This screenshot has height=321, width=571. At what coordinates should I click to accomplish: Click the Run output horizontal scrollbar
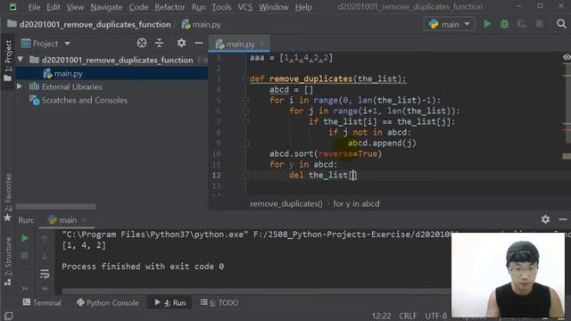[x=256, y=291]
